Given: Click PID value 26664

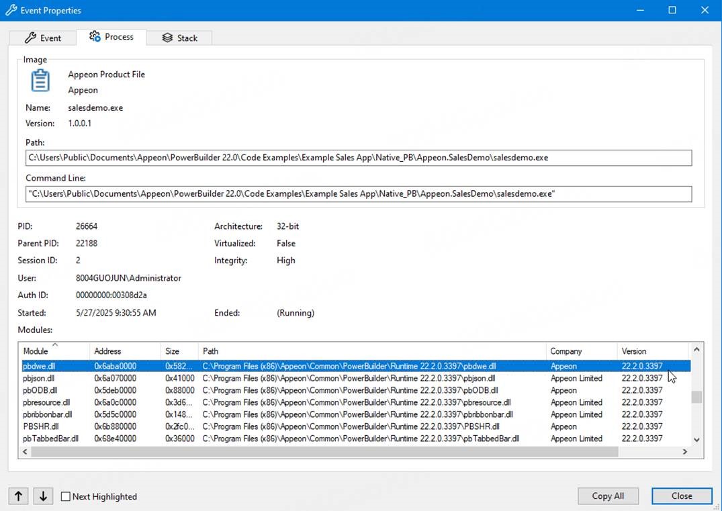Looking at the screenshot, I should [87, 226].
